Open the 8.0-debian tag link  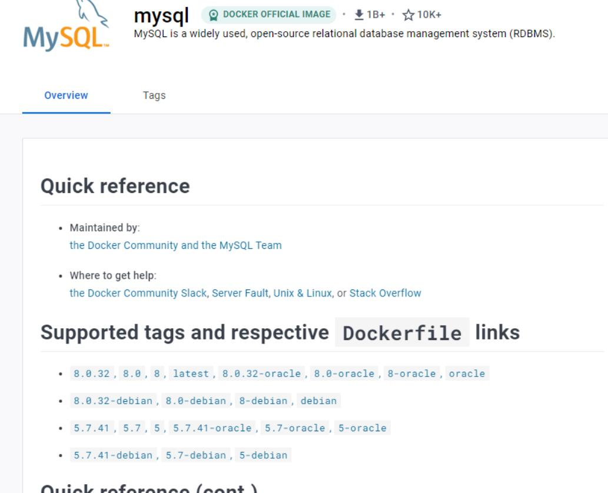pos(196,401)
